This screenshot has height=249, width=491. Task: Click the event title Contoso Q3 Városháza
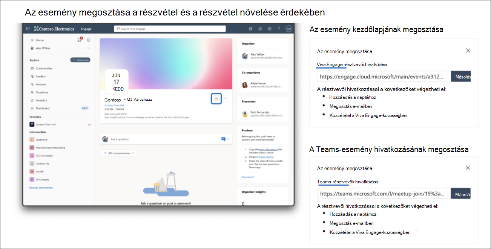tap(129, 99)
